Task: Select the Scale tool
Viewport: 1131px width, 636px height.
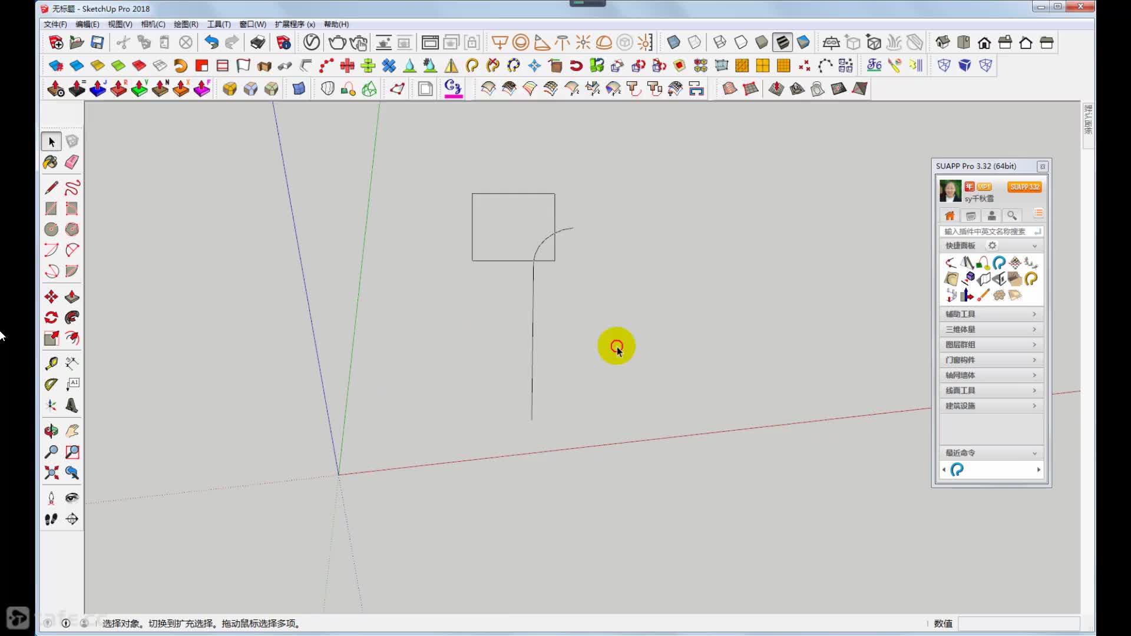Action: 51,338
